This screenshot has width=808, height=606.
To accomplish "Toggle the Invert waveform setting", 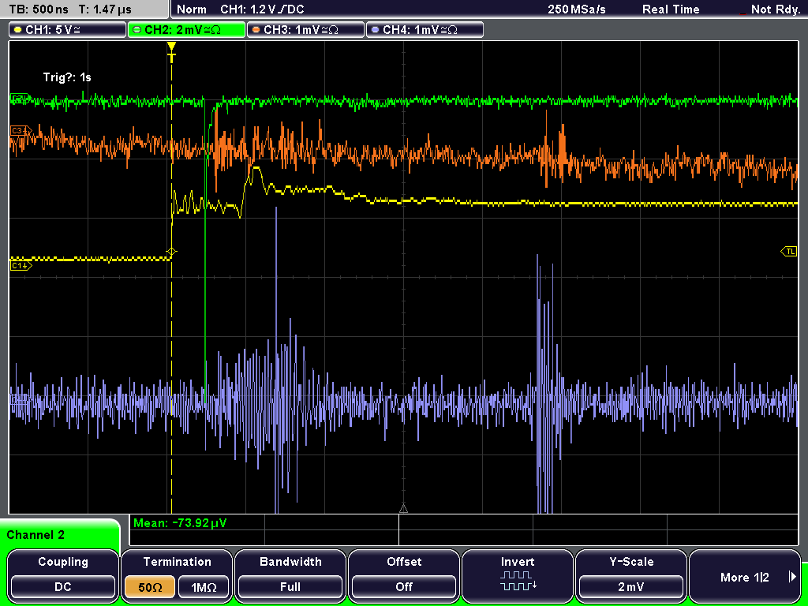I will pyautogui.click(x=518, y=576).
